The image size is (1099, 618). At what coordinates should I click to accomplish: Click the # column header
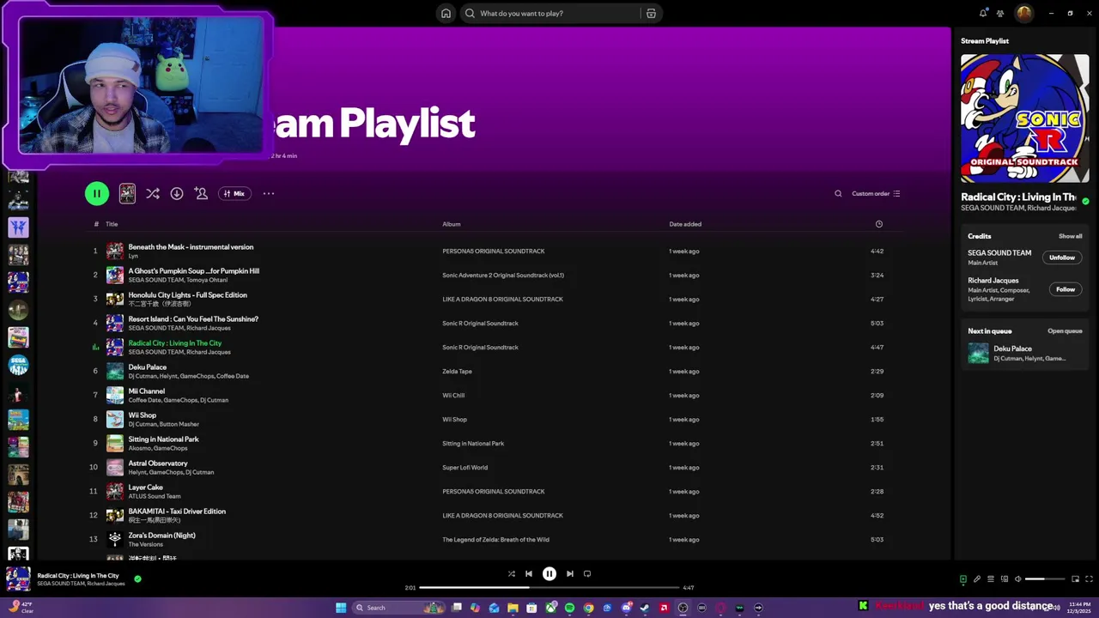tap(96, 224)
